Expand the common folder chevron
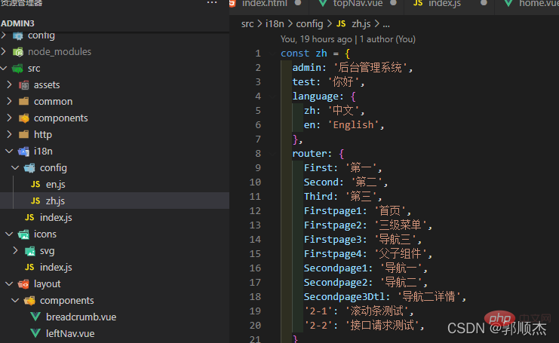The image size is (559, 343). click(x=10, y=101)
